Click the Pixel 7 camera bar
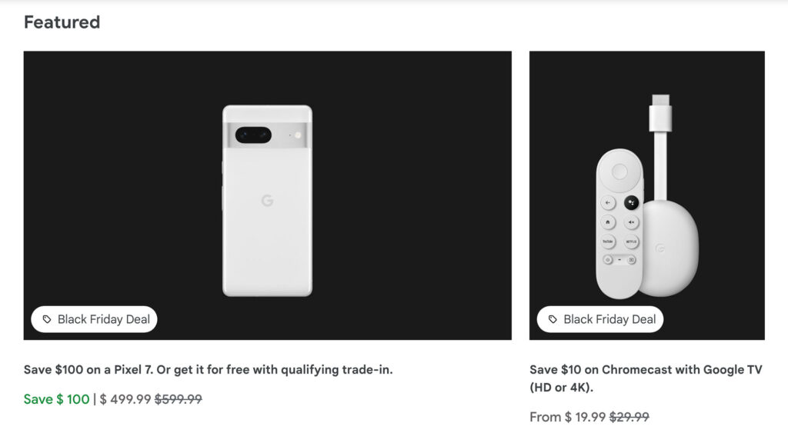The width and height of the screenshot is (788, 443). click(x=266, y=135)
